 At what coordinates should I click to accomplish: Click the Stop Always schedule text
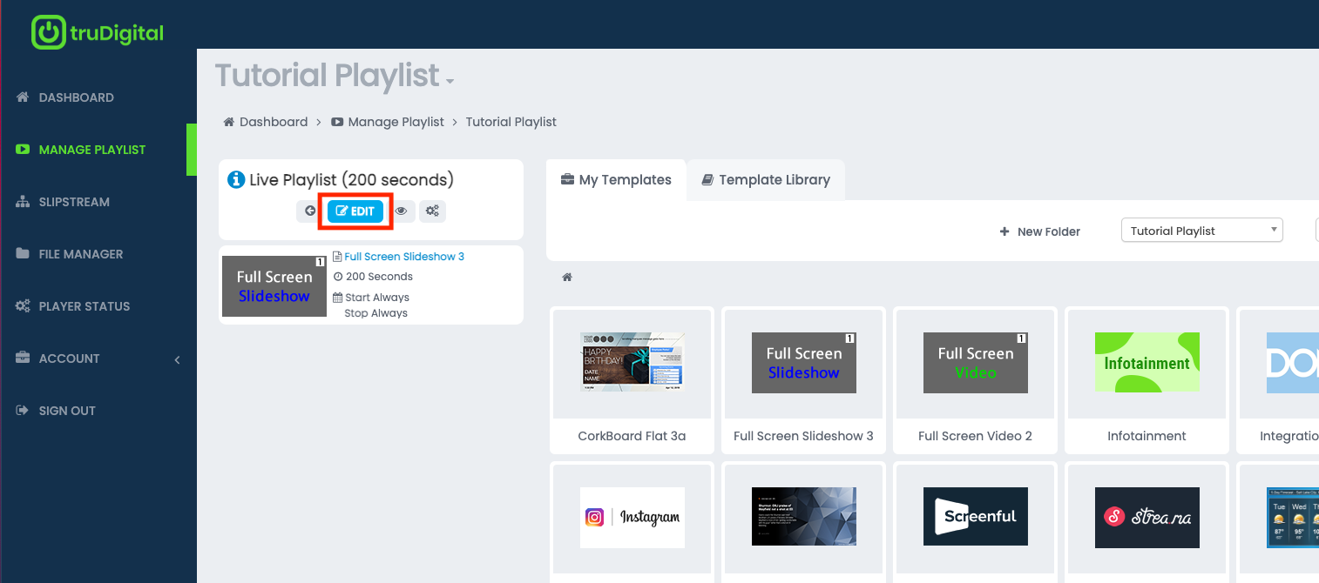click(376, 313)
